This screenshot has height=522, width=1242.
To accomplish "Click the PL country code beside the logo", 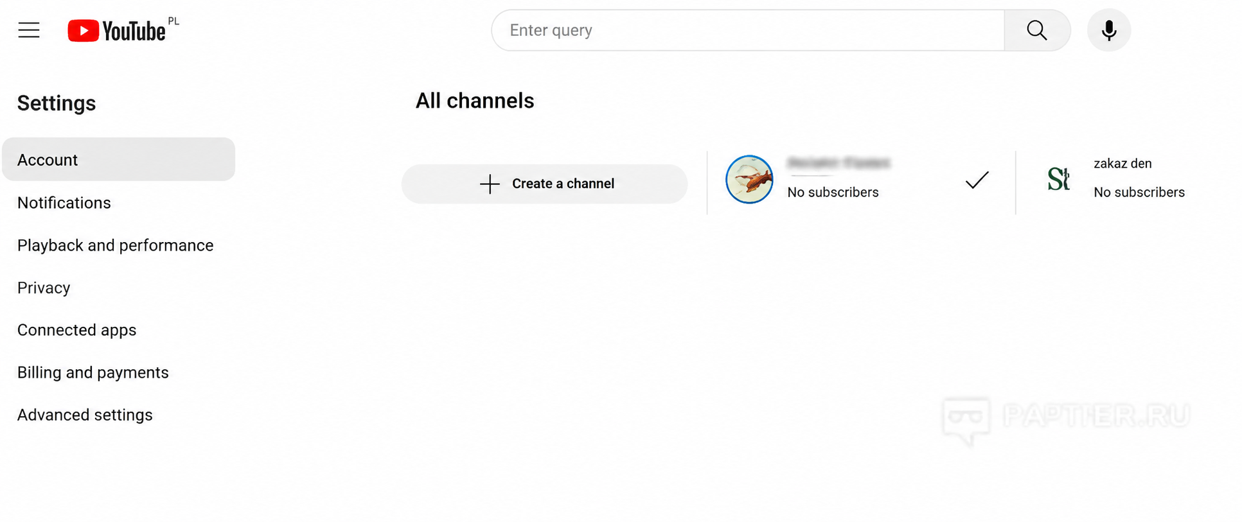I will point(173,21).
